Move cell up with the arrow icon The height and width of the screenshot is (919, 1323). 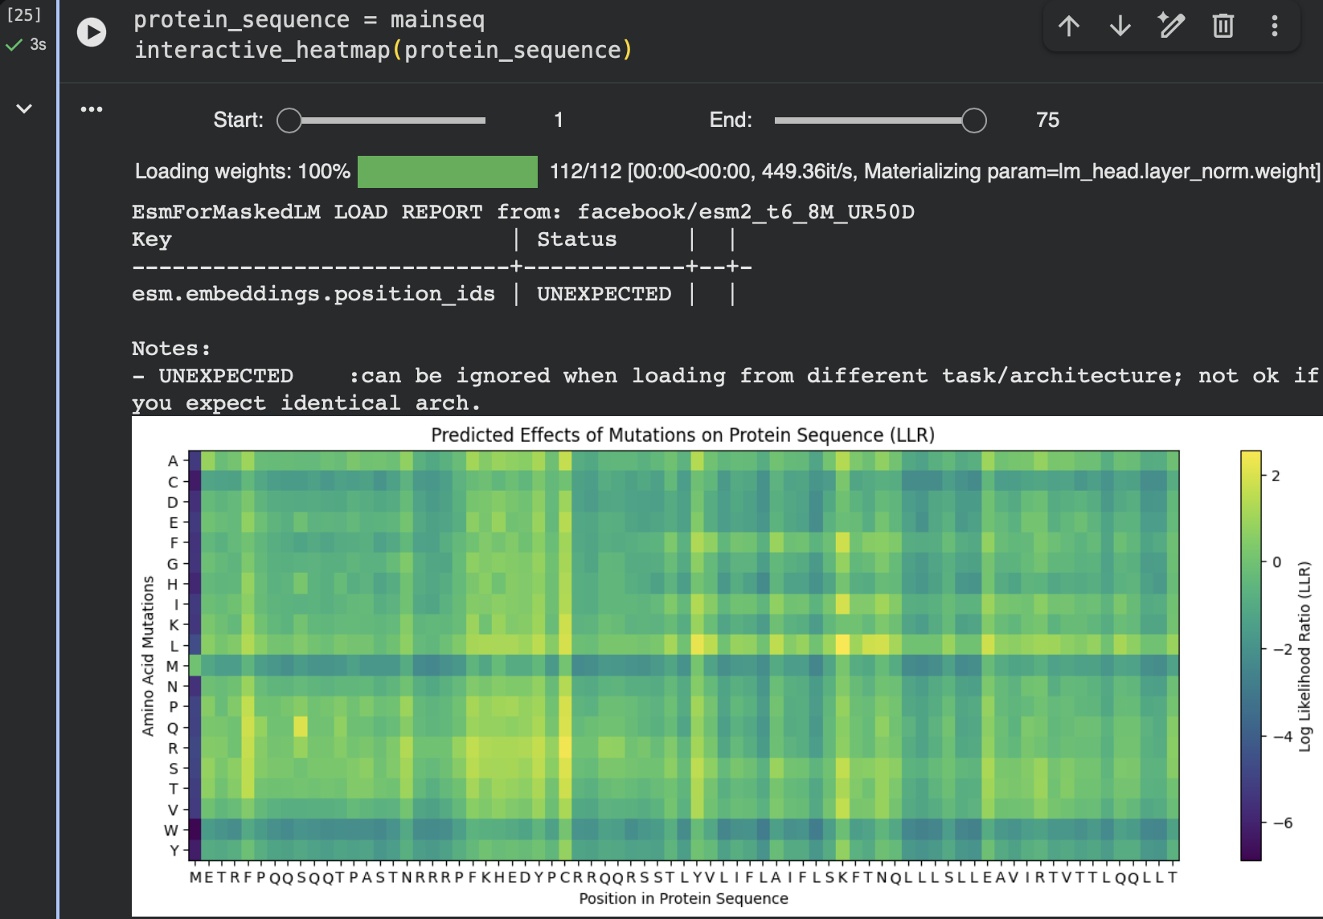click(1069, 27)
